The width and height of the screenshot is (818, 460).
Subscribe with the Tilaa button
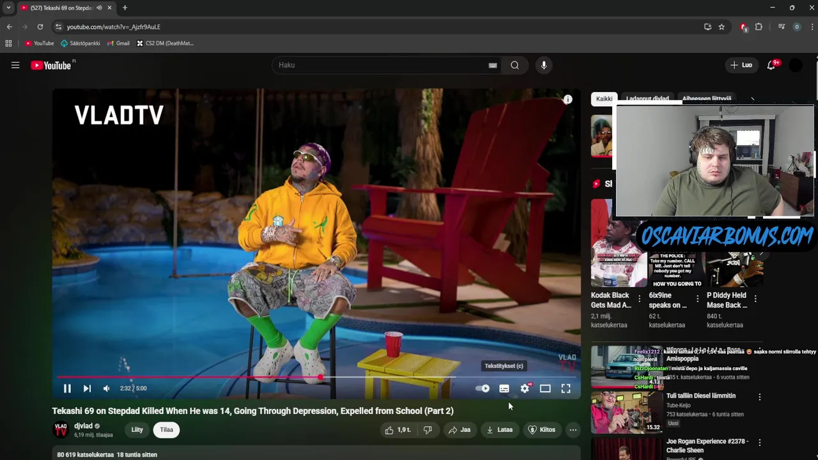tap(167, 430)
